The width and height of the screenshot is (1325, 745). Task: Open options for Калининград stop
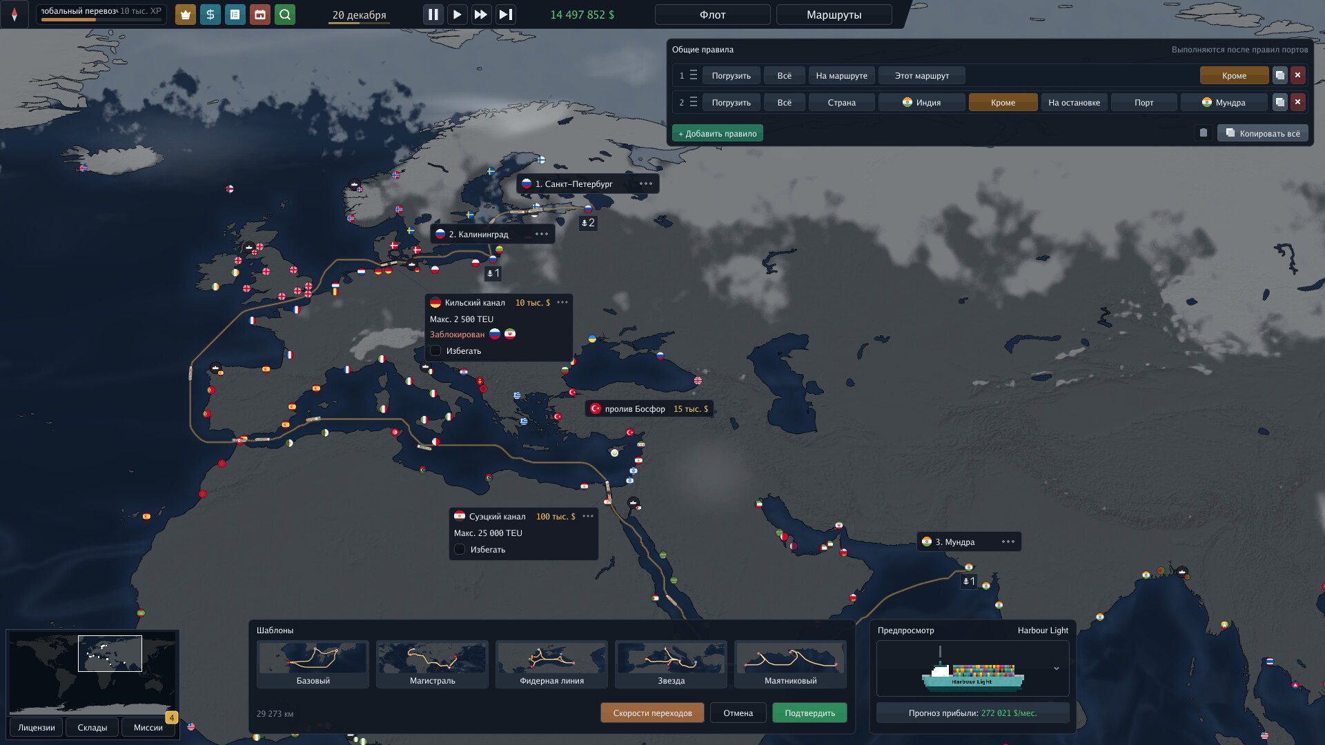(x=542, y=234)
